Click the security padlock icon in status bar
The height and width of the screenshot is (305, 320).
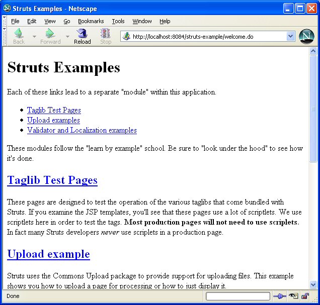[305, 296]
